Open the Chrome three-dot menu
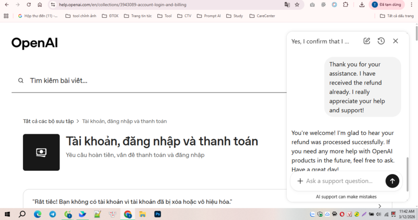The width and height of the screenshot is (418, 220). coord(411,5)
